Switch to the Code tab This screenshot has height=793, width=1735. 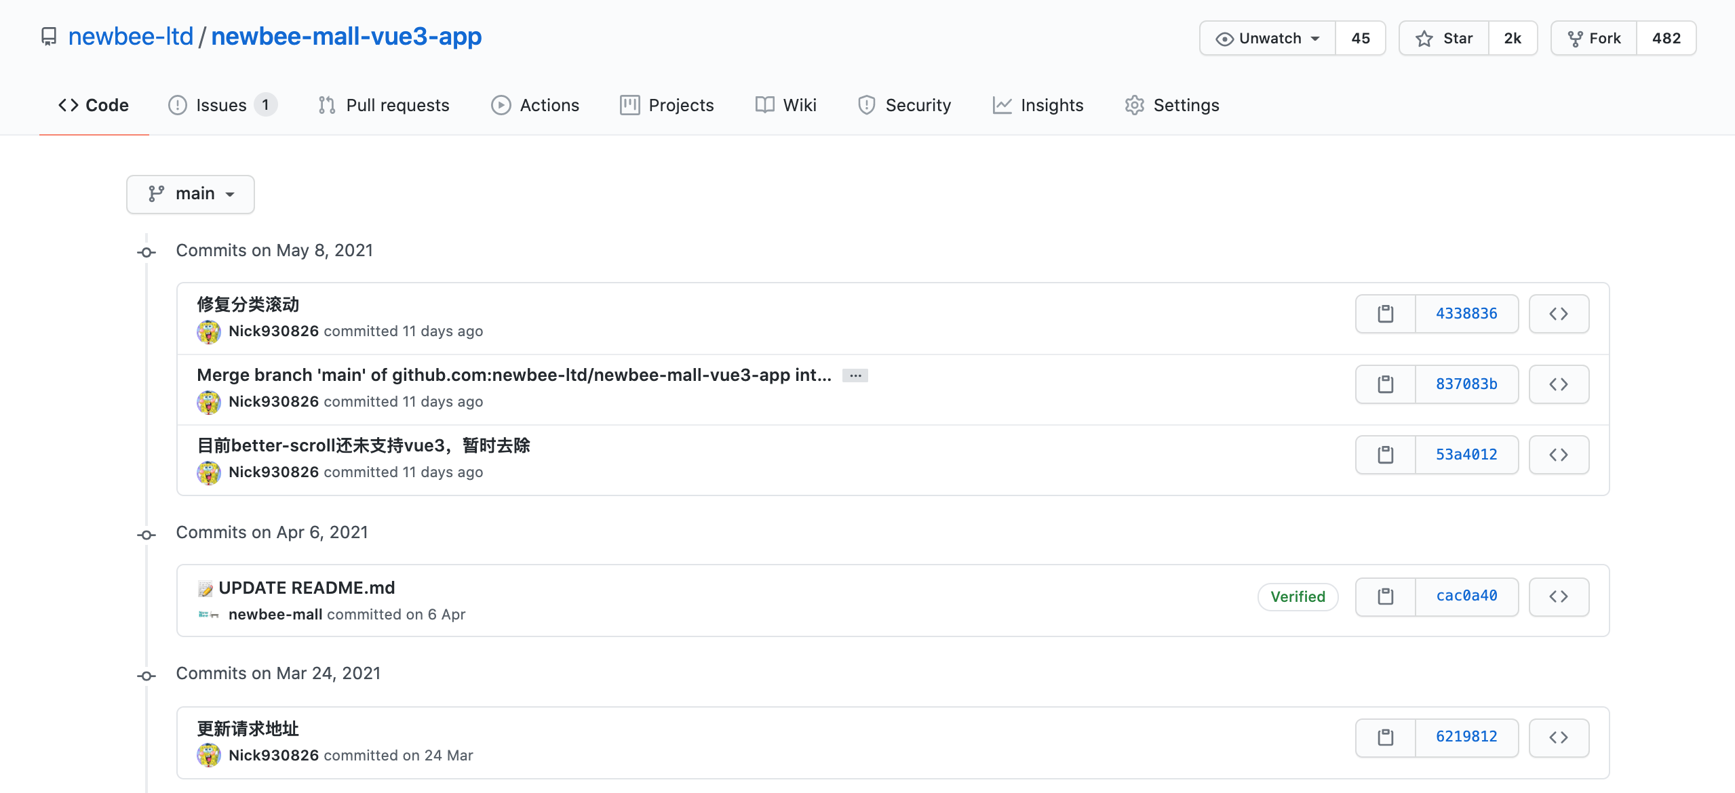(94, 105)
